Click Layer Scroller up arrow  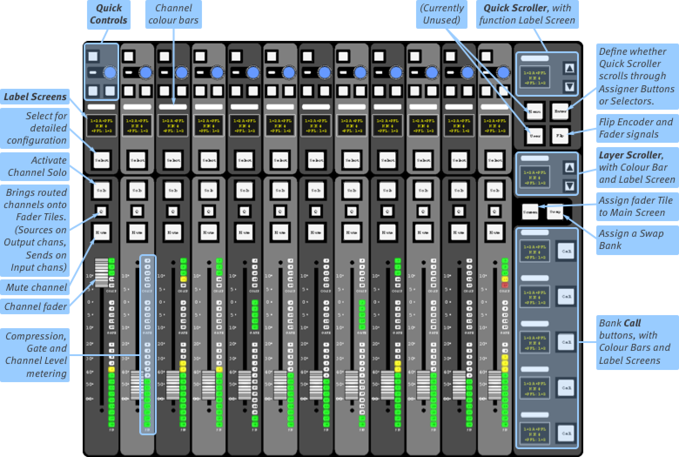pyautogui.click(x=569, y=168)
